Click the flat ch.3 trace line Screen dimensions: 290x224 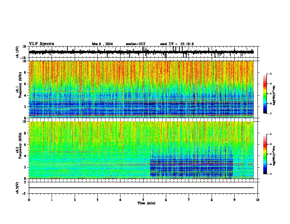point(141,188)
